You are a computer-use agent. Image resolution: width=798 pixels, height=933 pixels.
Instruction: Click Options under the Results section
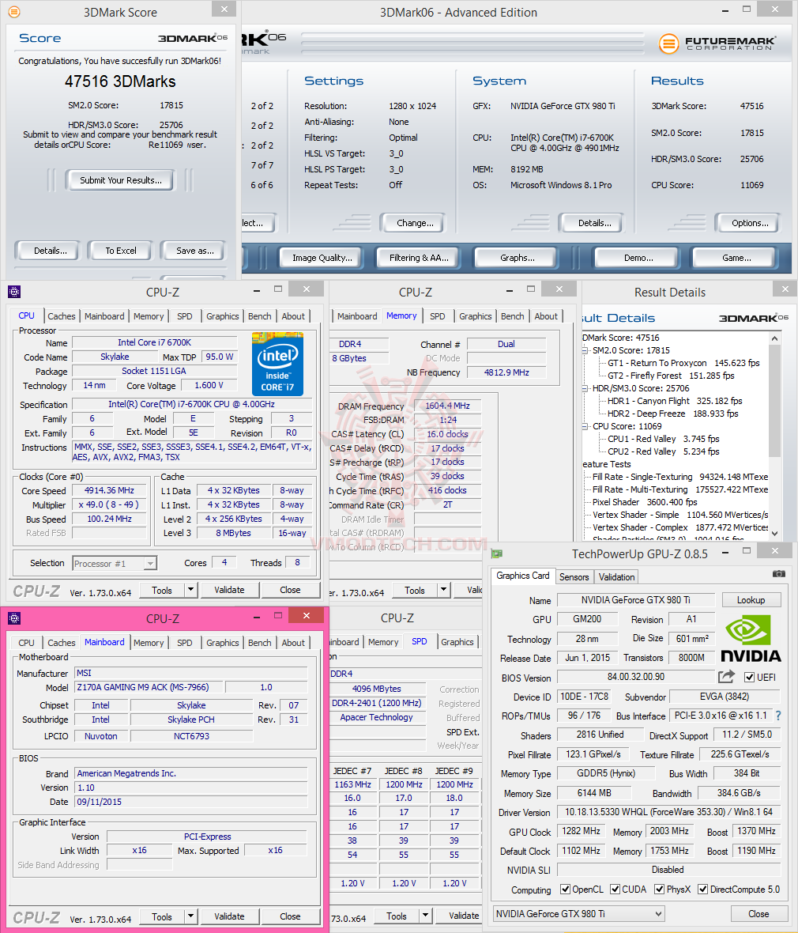pyautogui.click(x=750, y=222)
